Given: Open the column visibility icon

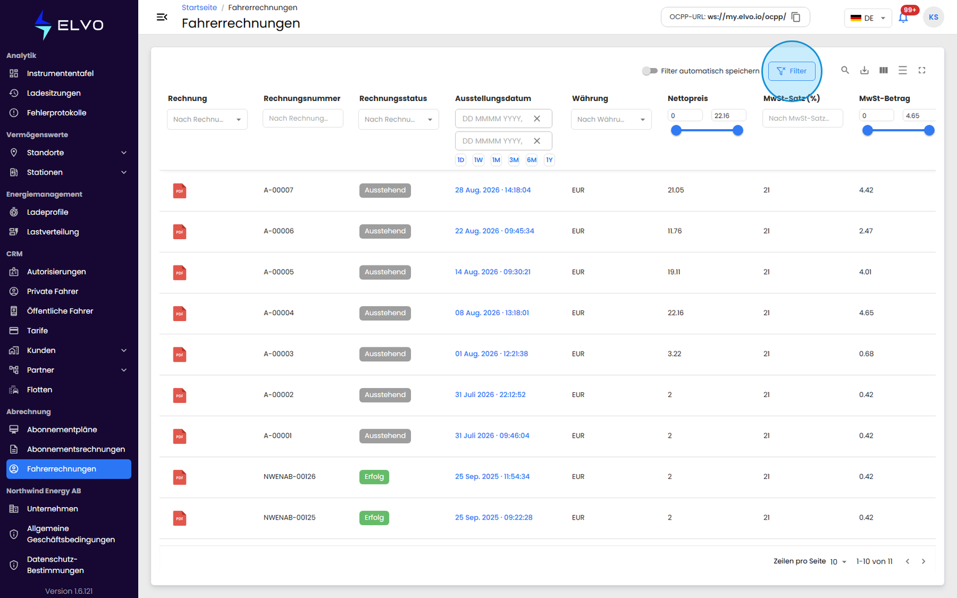Looking at the screenshot, I should [x=883, y=70].
